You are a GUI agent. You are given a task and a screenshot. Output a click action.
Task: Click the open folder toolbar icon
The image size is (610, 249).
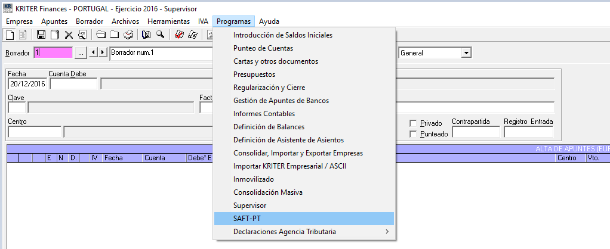[101, 35]
